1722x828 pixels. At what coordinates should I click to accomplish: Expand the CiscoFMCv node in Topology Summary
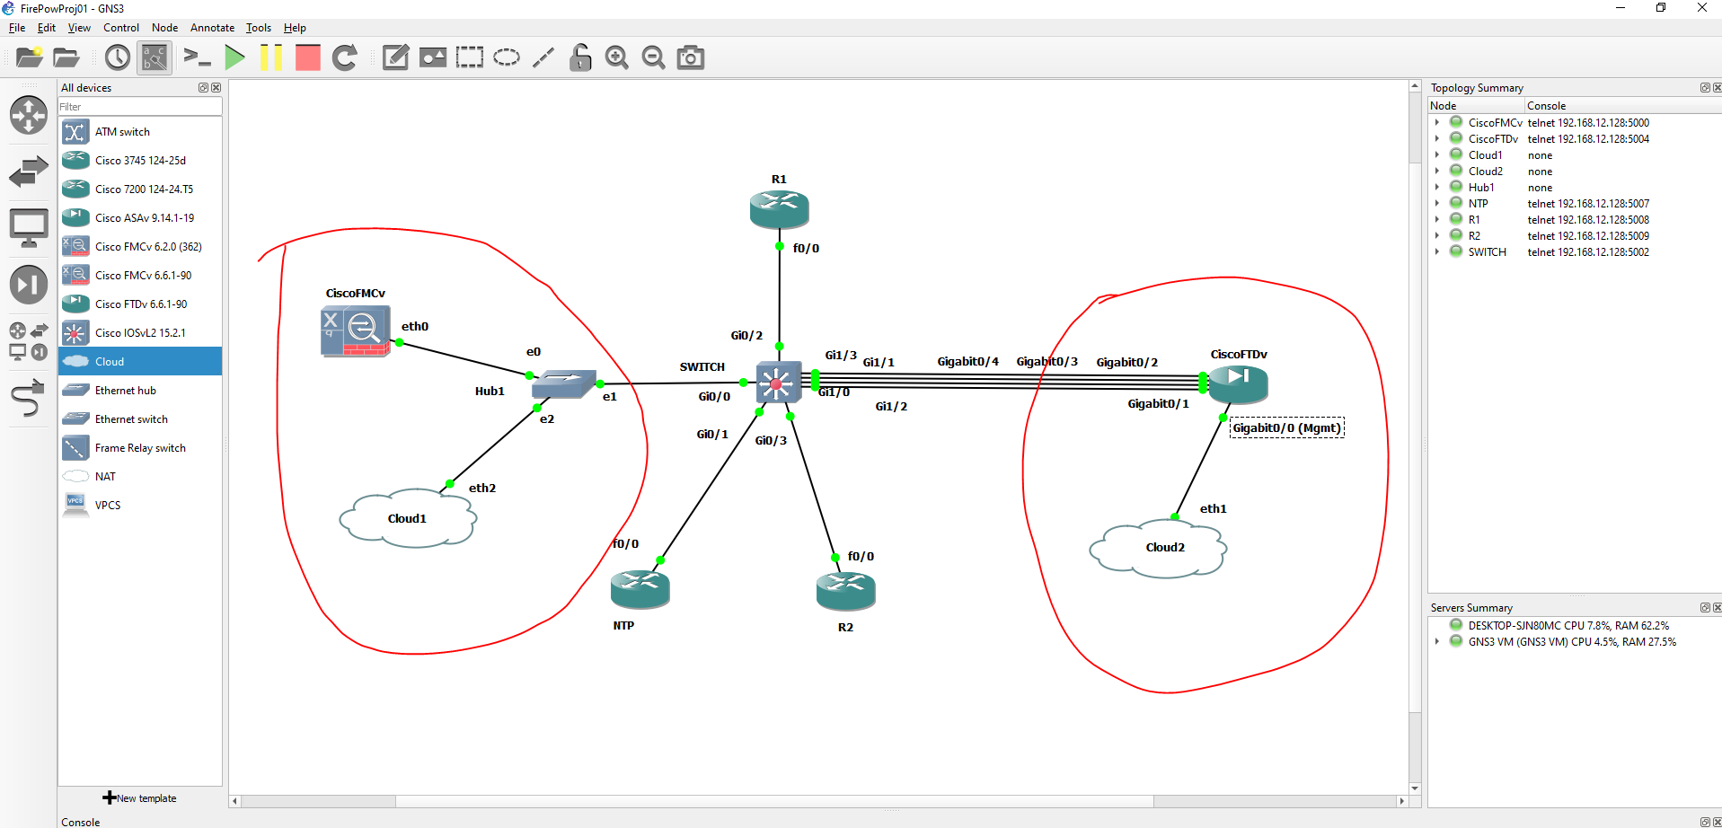1435,122
